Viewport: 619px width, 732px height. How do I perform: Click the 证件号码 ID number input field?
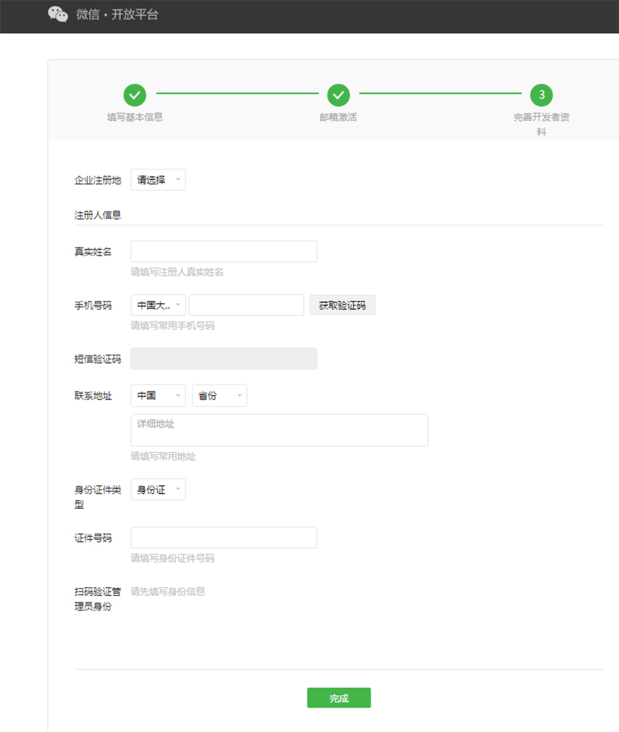[223, 537]
